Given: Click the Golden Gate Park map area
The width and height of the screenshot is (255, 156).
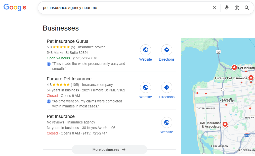Looking at the screenshot, I should 227,100.
